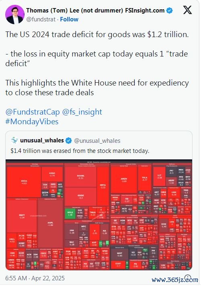Click unusual_whales verified checkmark badge
The width and height of the screenshot is (201, 286).
tap(68, 141)
